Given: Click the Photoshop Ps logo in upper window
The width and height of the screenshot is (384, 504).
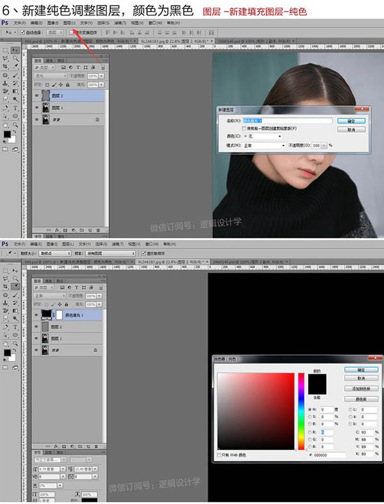Looking at the screenshot, I should (5, 21).
